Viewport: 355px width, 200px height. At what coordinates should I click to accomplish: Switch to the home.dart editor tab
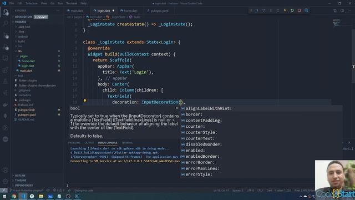pos(131,11)
